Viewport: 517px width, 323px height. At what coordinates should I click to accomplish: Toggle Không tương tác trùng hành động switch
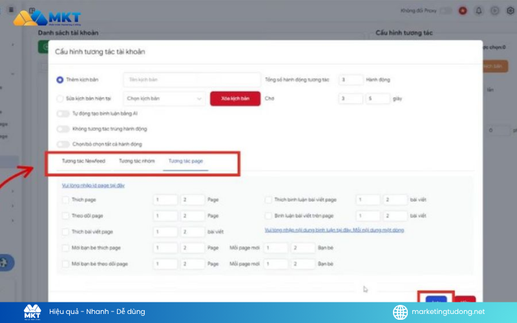click(63, 129)
